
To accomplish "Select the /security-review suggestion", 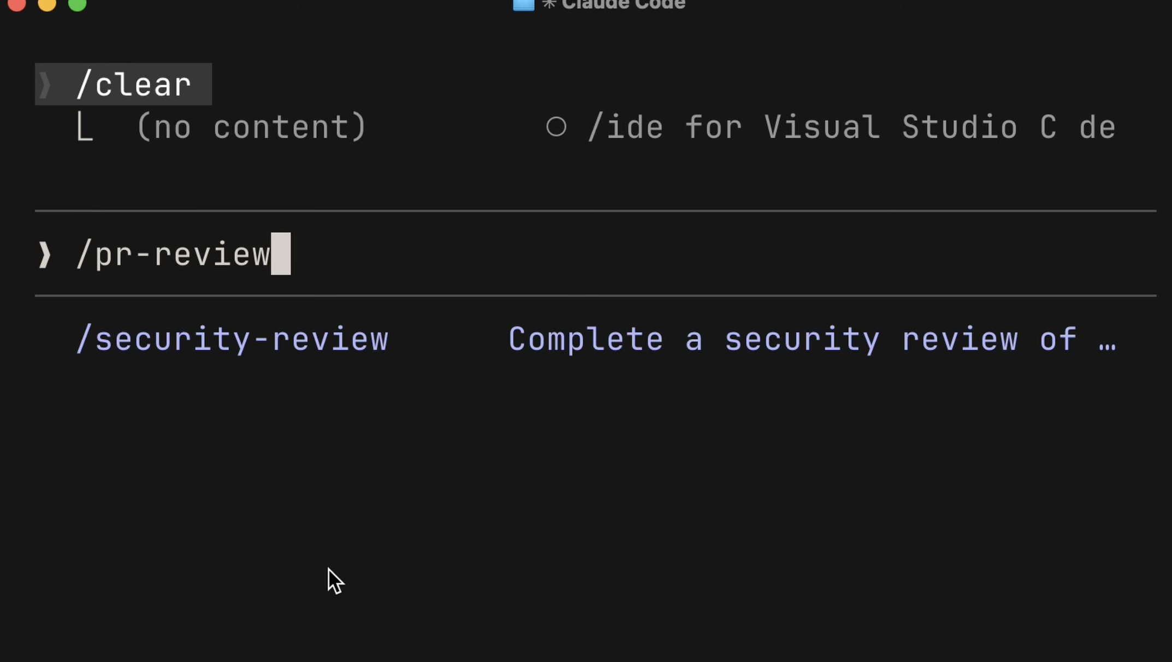I will (232, 339).
